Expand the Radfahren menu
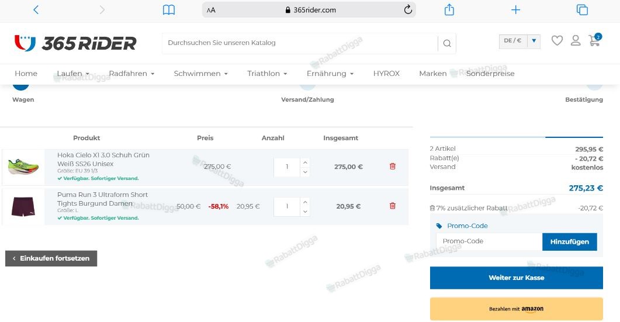This screenshot has width=620, height=322. [x=131, y=74]
